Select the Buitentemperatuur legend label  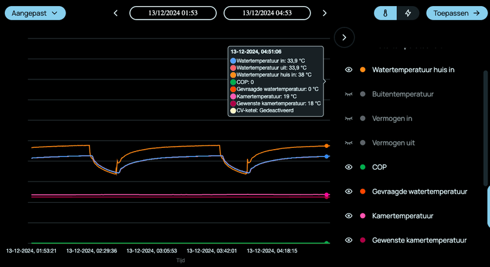tap(403, 93)
